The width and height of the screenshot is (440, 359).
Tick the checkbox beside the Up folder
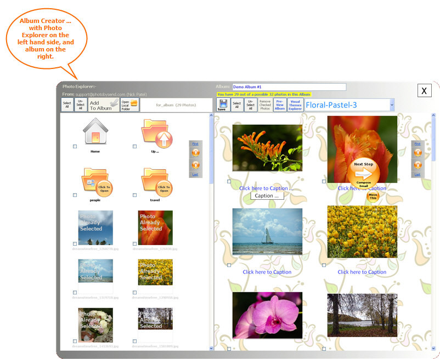[x=135, y=146]
